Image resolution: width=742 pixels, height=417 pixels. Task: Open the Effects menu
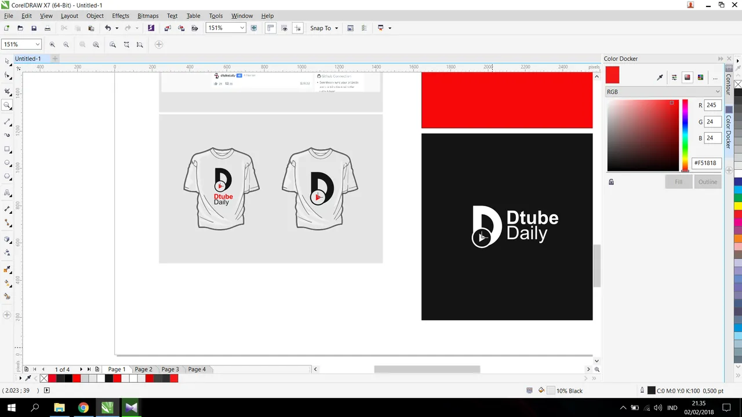pyautogui.click(x=121, y=16)
